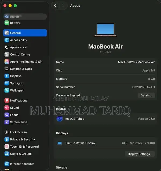Click the green zoom window button
This screenshot has height=171, width=161.
[x=15, y=6]
